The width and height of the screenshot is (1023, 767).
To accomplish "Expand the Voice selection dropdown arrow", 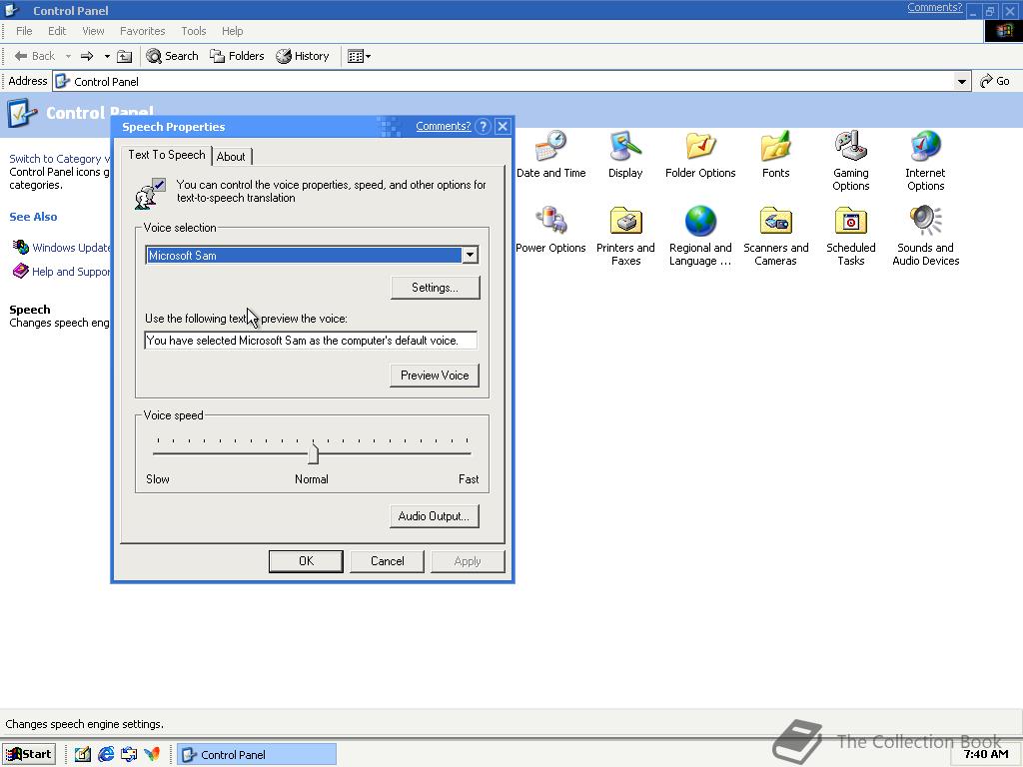I will pos(470,255).
